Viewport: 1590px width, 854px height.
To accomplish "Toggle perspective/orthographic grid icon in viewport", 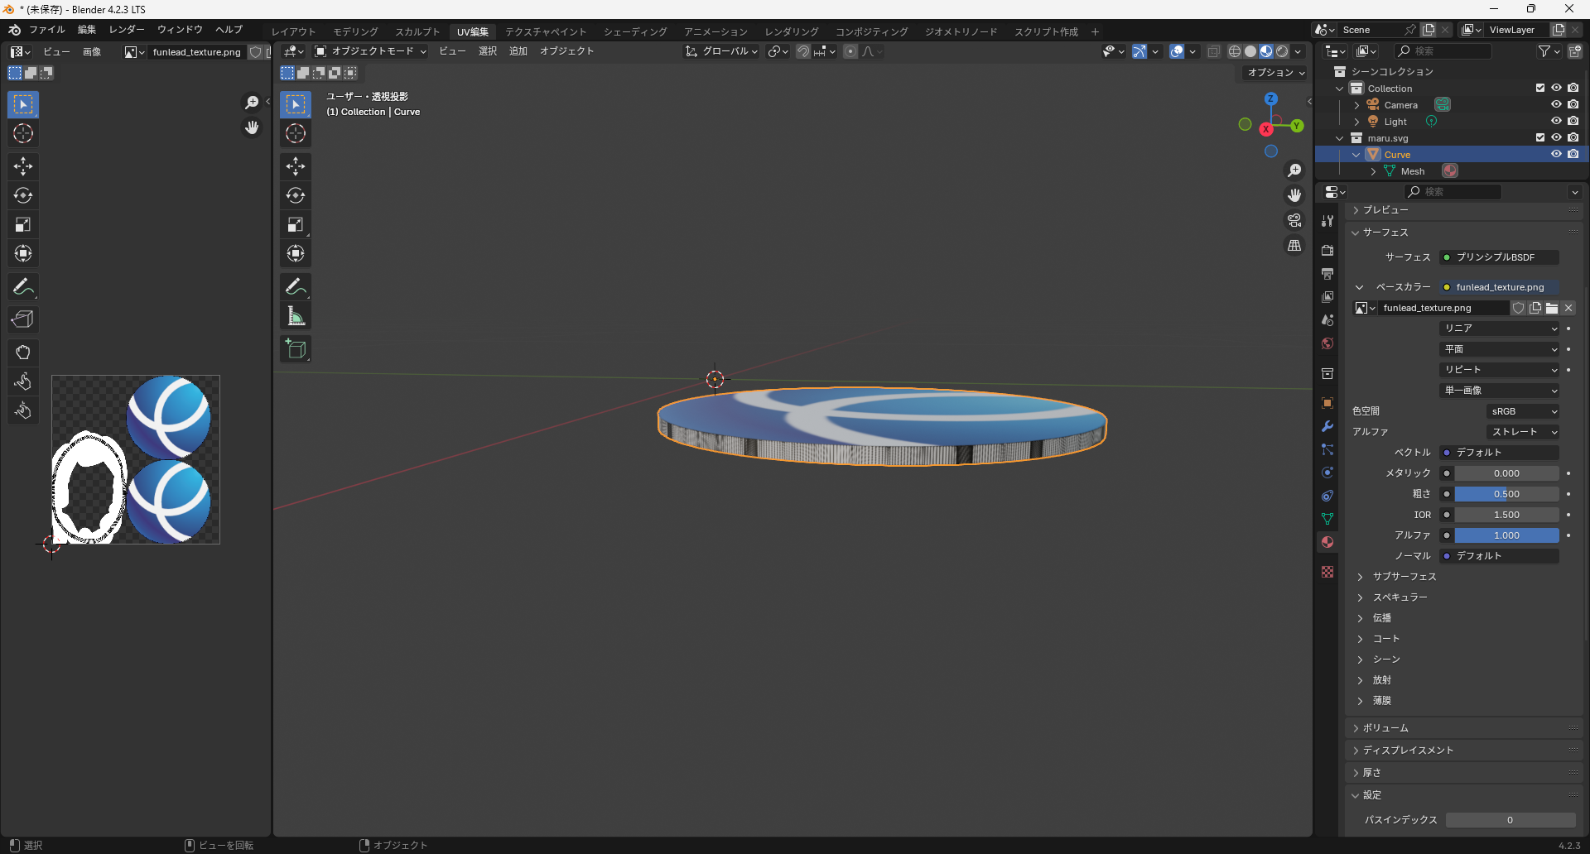I will click(x=1294, y=246).
